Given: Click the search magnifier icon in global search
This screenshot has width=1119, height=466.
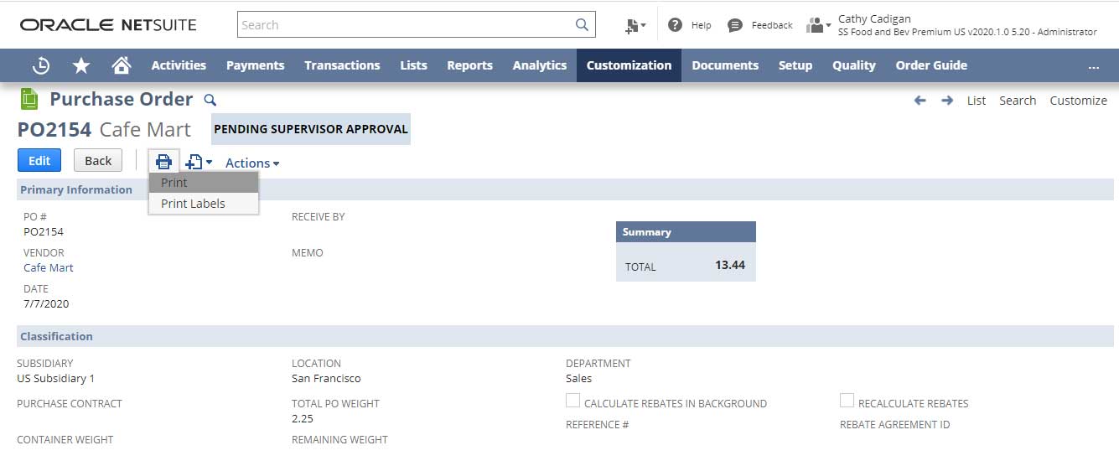Looking at the screenshot, I should 582,25.
